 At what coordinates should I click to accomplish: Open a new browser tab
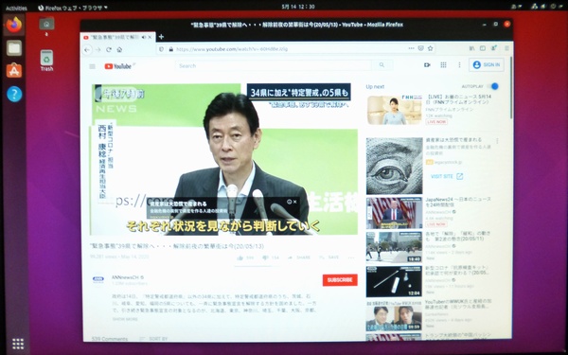tap(161, 37)
